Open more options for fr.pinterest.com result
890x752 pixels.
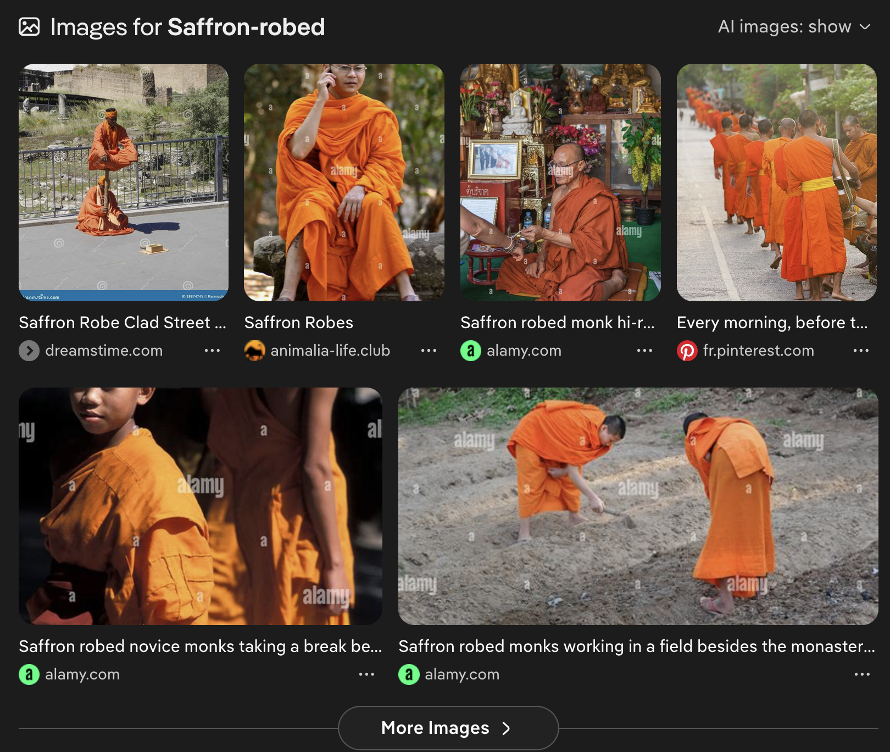click(x=861, y=351)
